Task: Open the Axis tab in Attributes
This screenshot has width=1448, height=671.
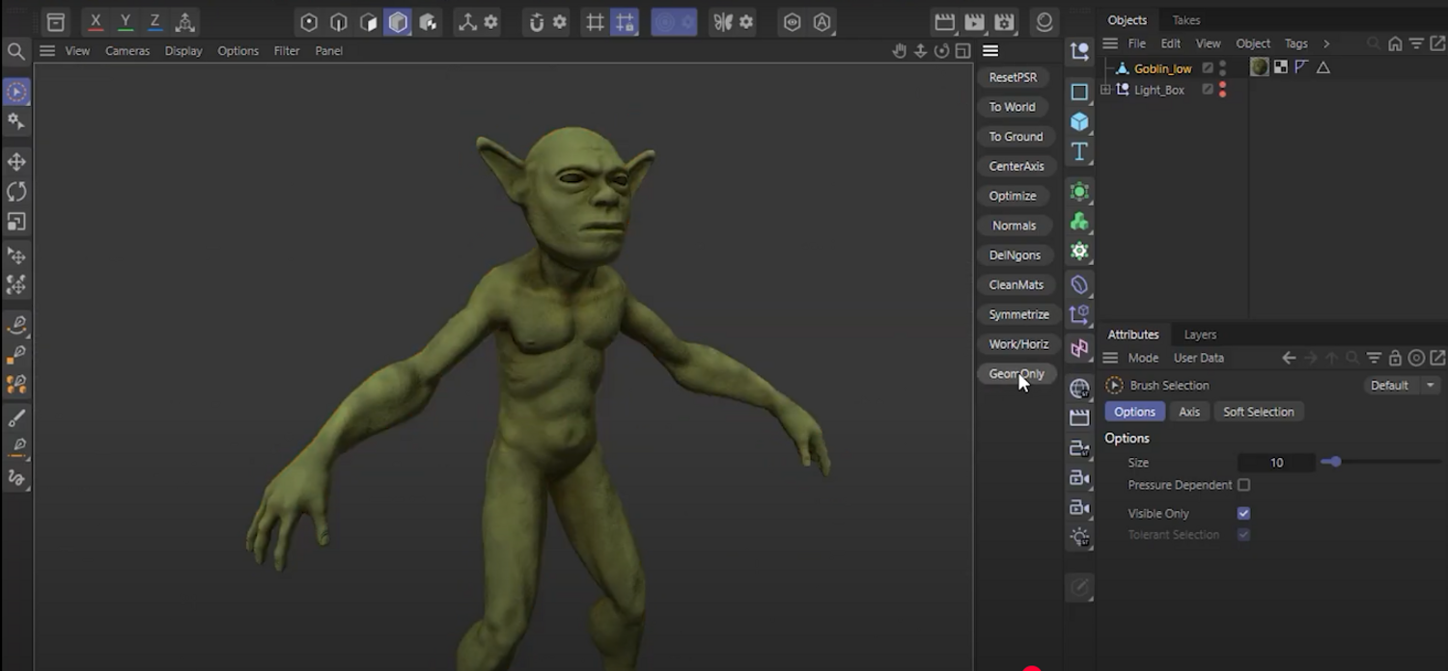Action: 1189,412
